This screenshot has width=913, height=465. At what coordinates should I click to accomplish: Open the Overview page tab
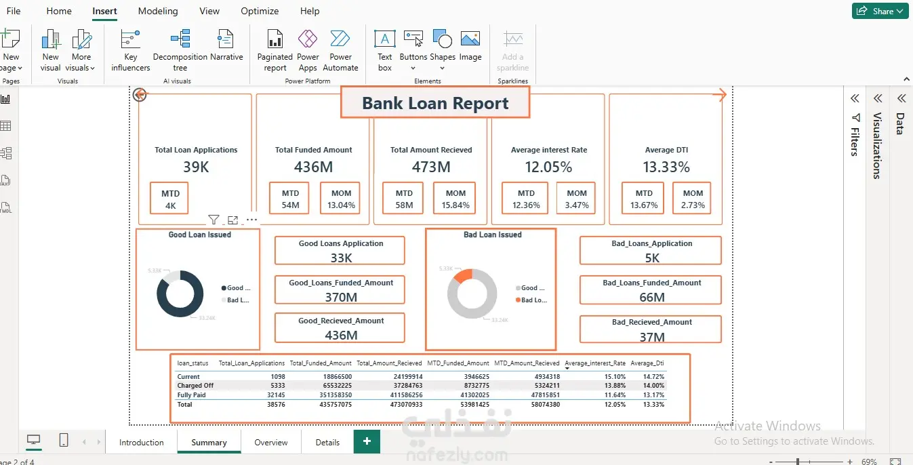click(x=271, y=442)
